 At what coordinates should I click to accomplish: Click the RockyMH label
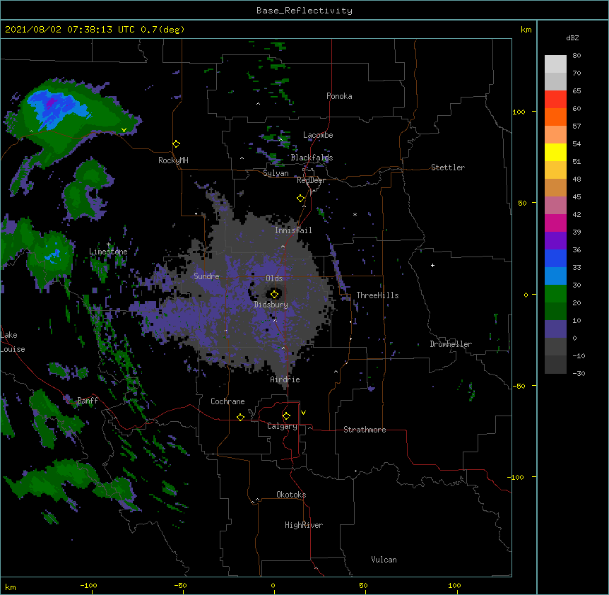[x=173, y=160]
